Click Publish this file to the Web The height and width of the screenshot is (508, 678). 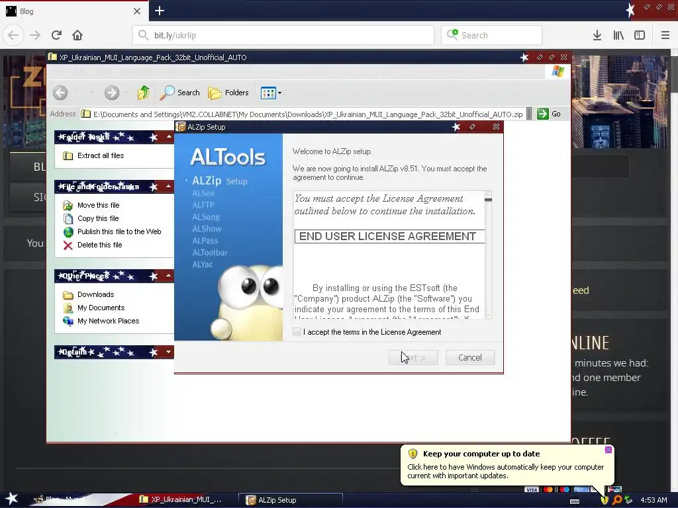119,232
